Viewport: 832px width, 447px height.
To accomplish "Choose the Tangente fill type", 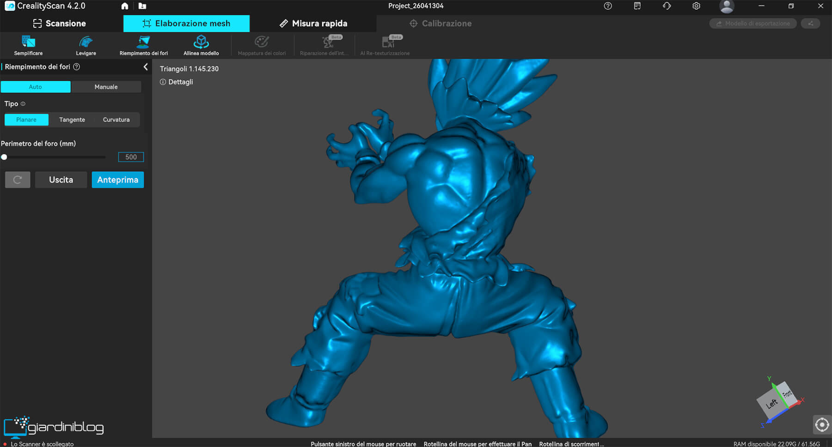I will (72, 120).
